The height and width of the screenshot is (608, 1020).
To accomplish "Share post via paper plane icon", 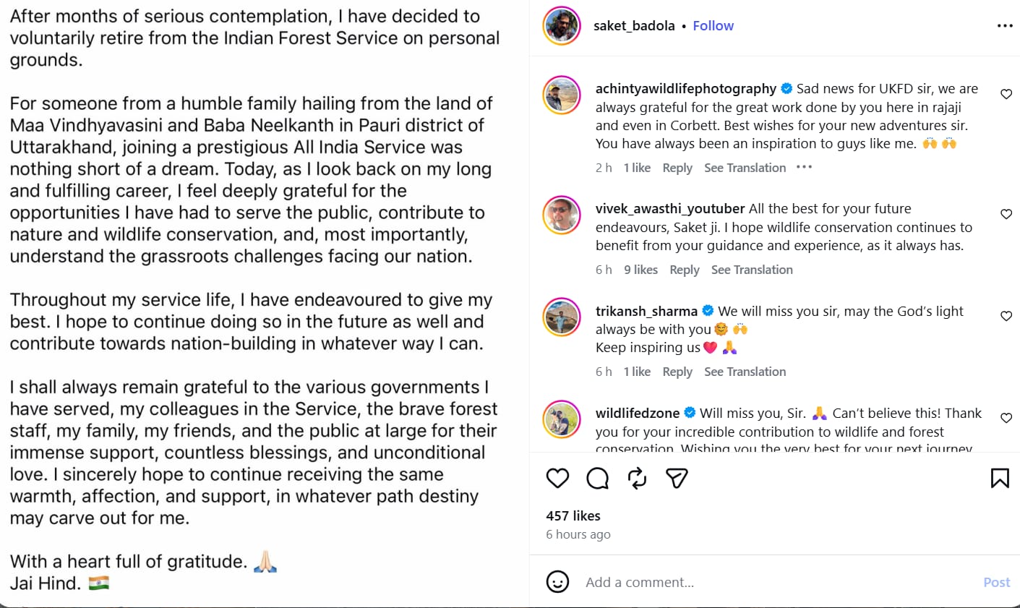I will [x=677, y=478].
